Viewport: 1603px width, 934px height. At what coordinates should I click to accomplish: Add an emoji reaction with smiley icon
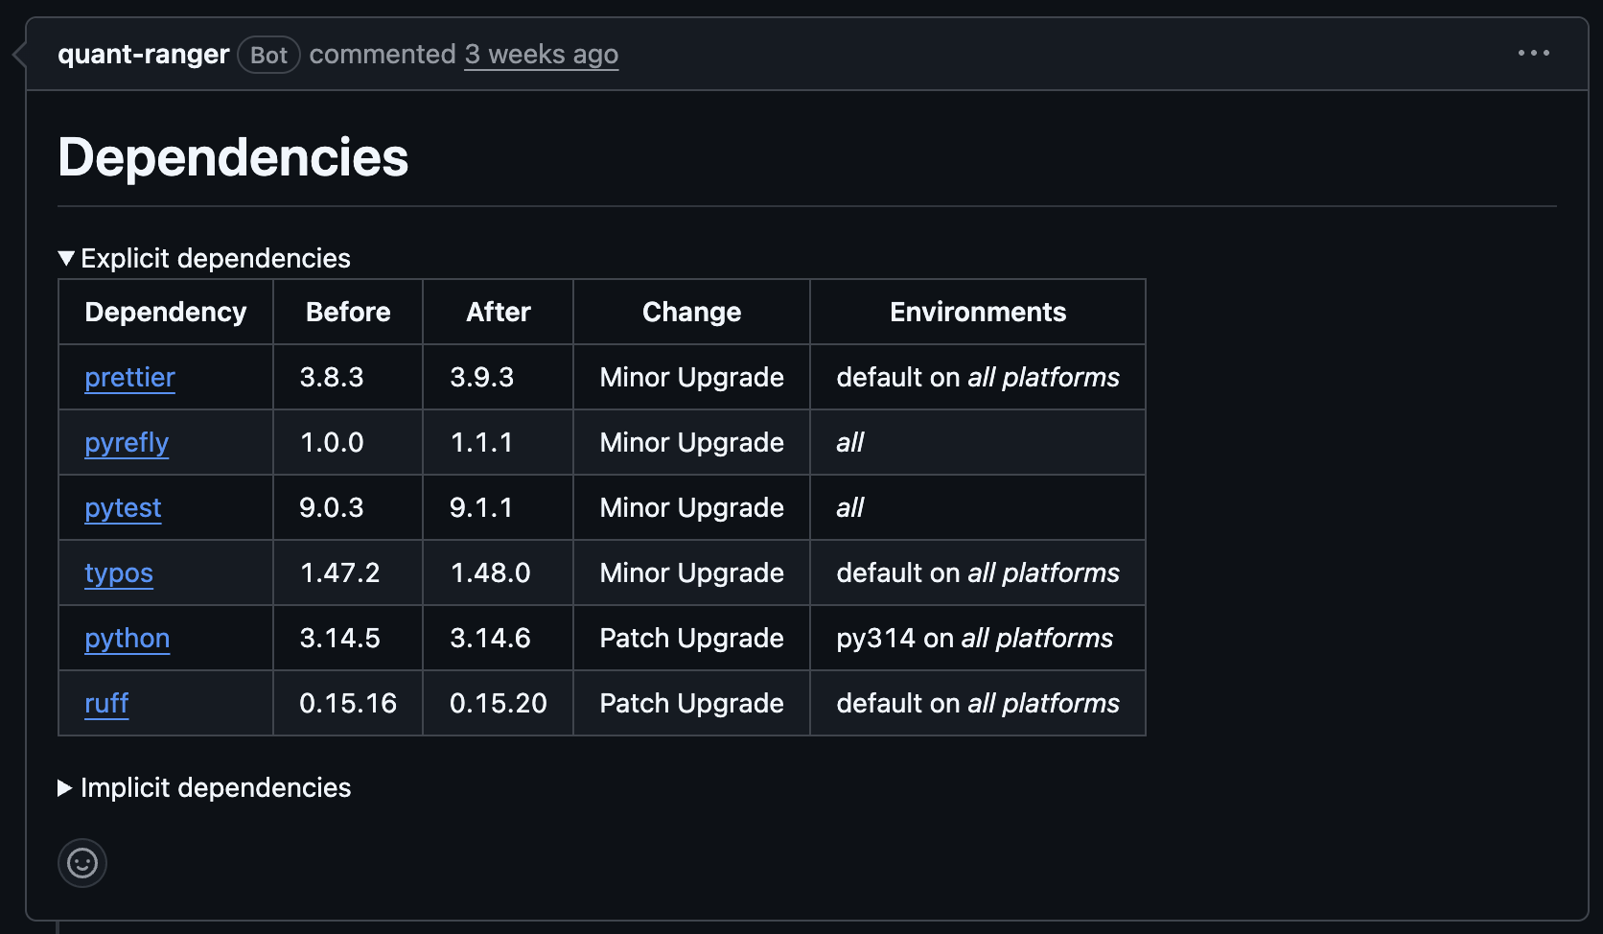82,863
